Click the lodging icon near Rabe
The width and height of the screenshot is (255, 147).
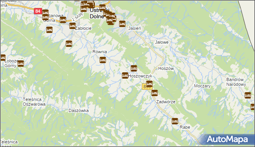pyautogui.click(x=175, y=121)
